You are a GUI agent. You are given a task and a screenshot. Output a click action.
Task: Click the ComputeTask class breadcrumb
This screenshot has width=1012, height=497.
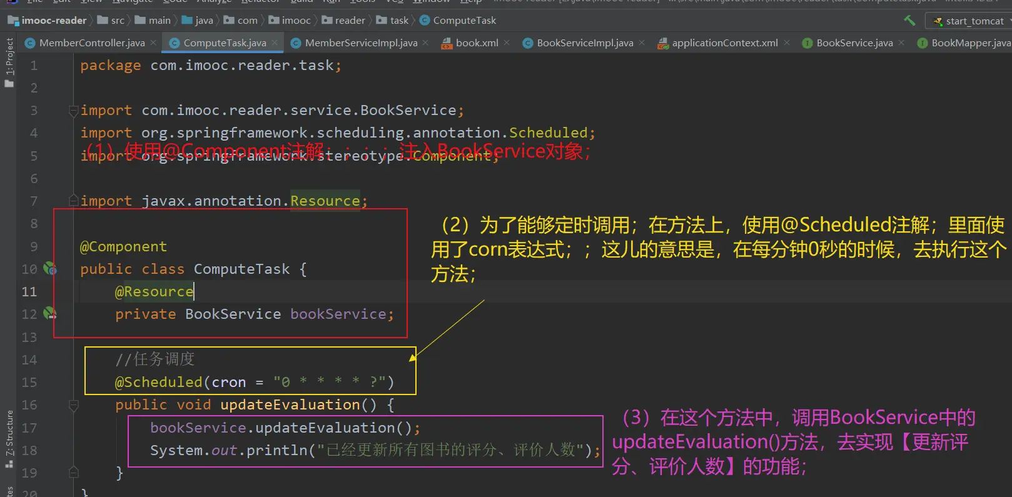click(458, 21)
